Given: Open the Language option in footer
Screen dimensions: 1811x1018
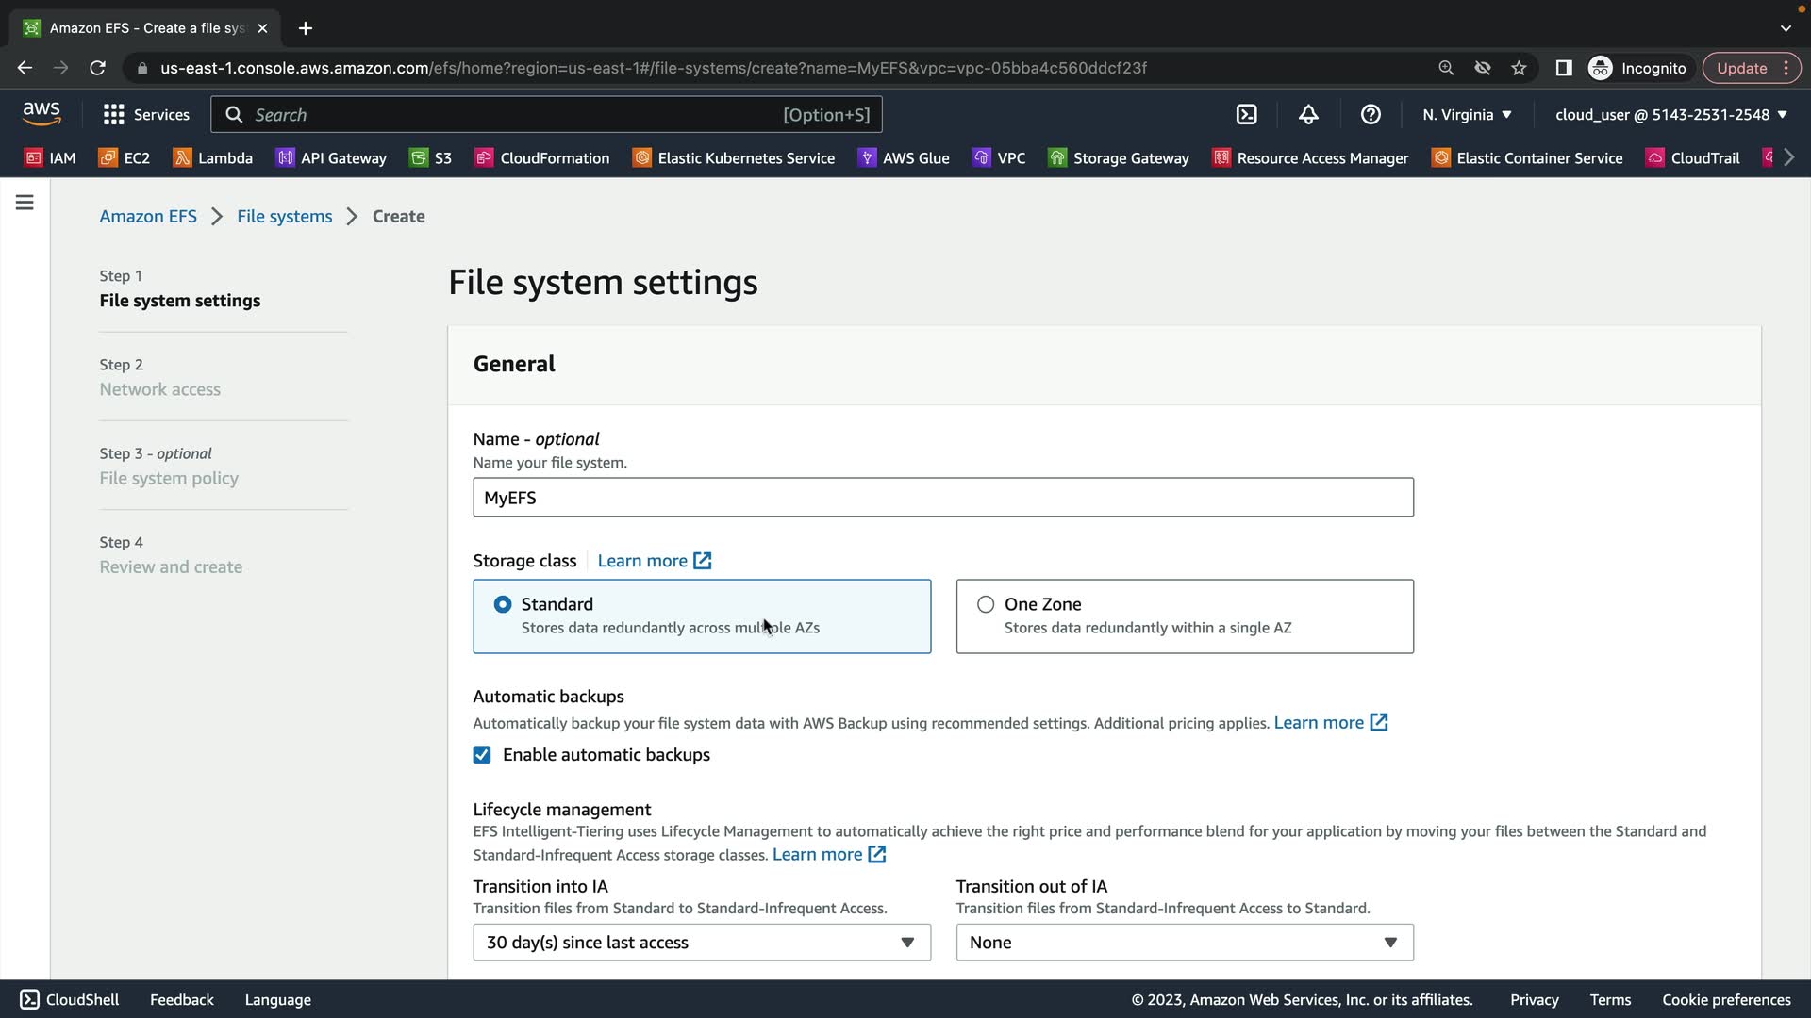Looking at the screenshot, I should click(277, 1000).
